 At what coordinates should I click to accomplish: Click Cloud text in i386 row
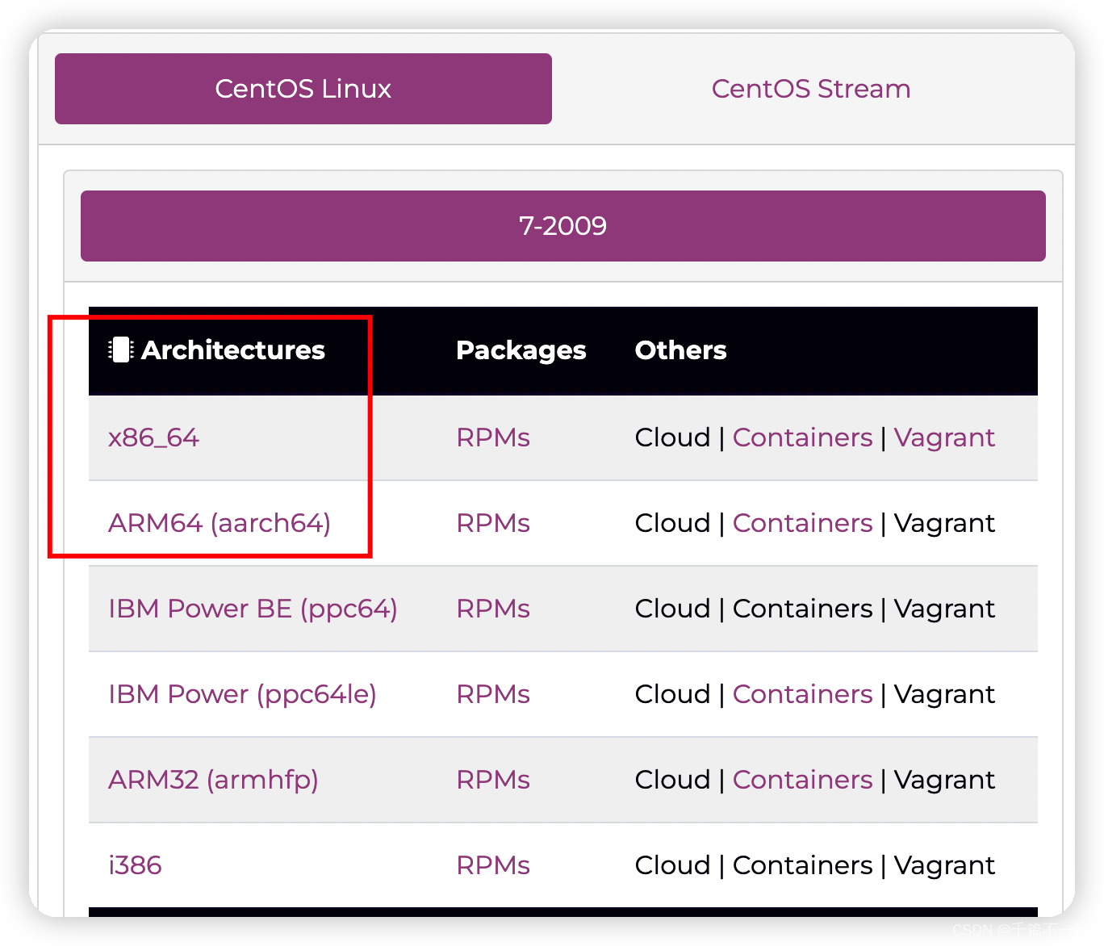[672, 865]
